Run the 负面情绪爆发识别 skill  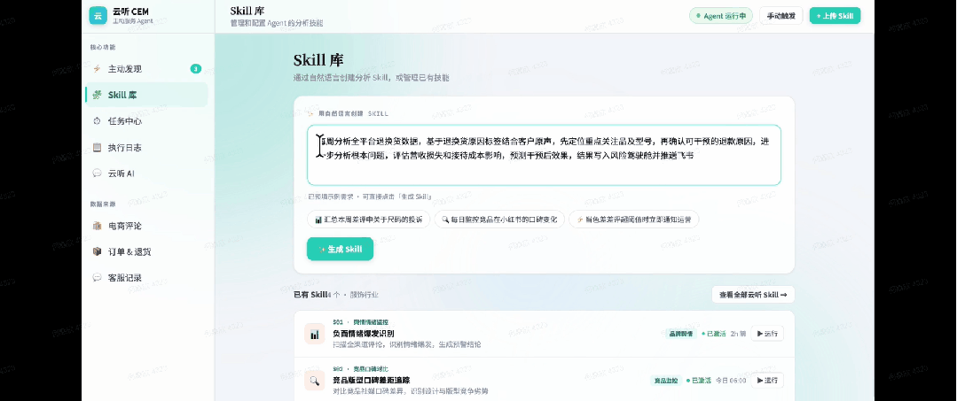[767, 334]
